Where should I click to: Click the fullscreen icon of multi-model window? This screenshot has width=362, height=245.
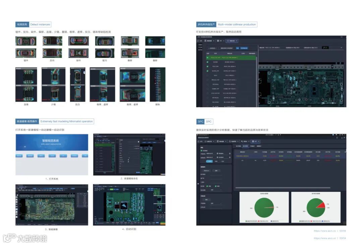tap(342, 37)
